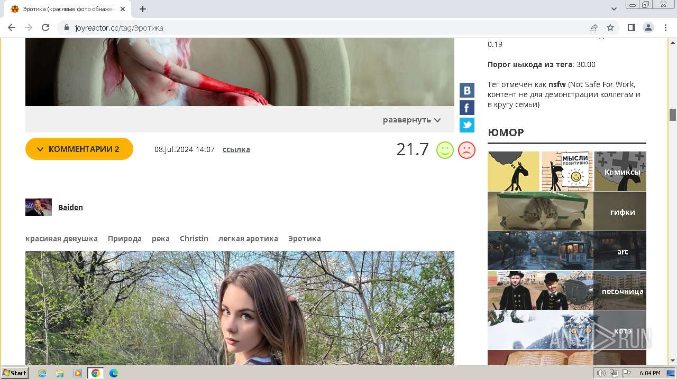The height and width of the screenshot is (380, 677).
Task: Open Комиксы humor category
Action: [567, 171]
